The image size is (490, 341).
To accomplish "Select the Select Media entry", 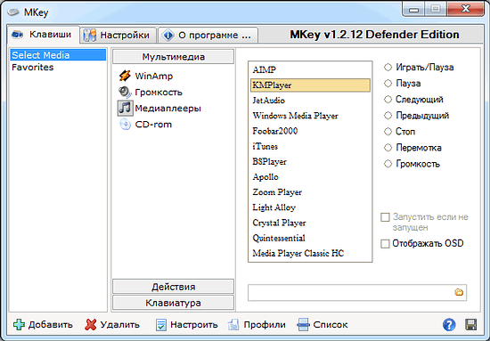I will 58,55.
